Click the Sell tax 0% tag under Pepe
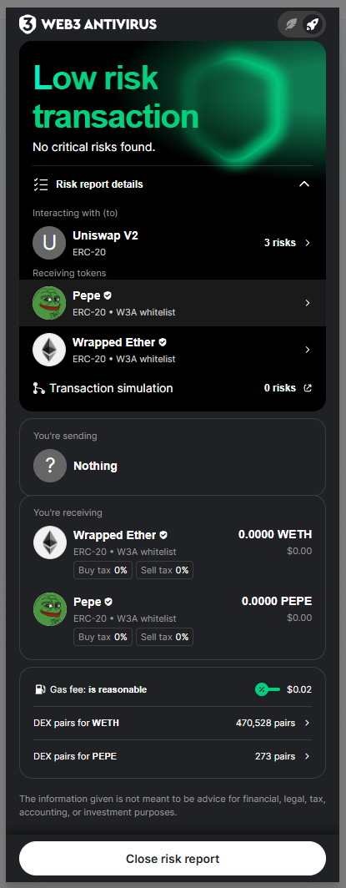Viewport: 346px width, 888px height. 164,637
